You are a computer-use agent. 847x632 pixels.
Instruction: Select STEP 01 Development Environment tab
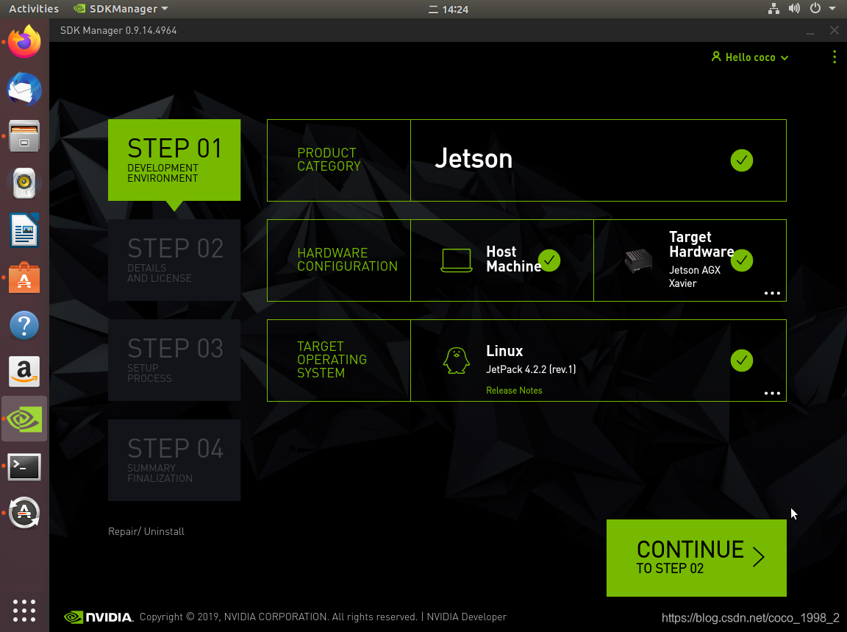(174, 160)
